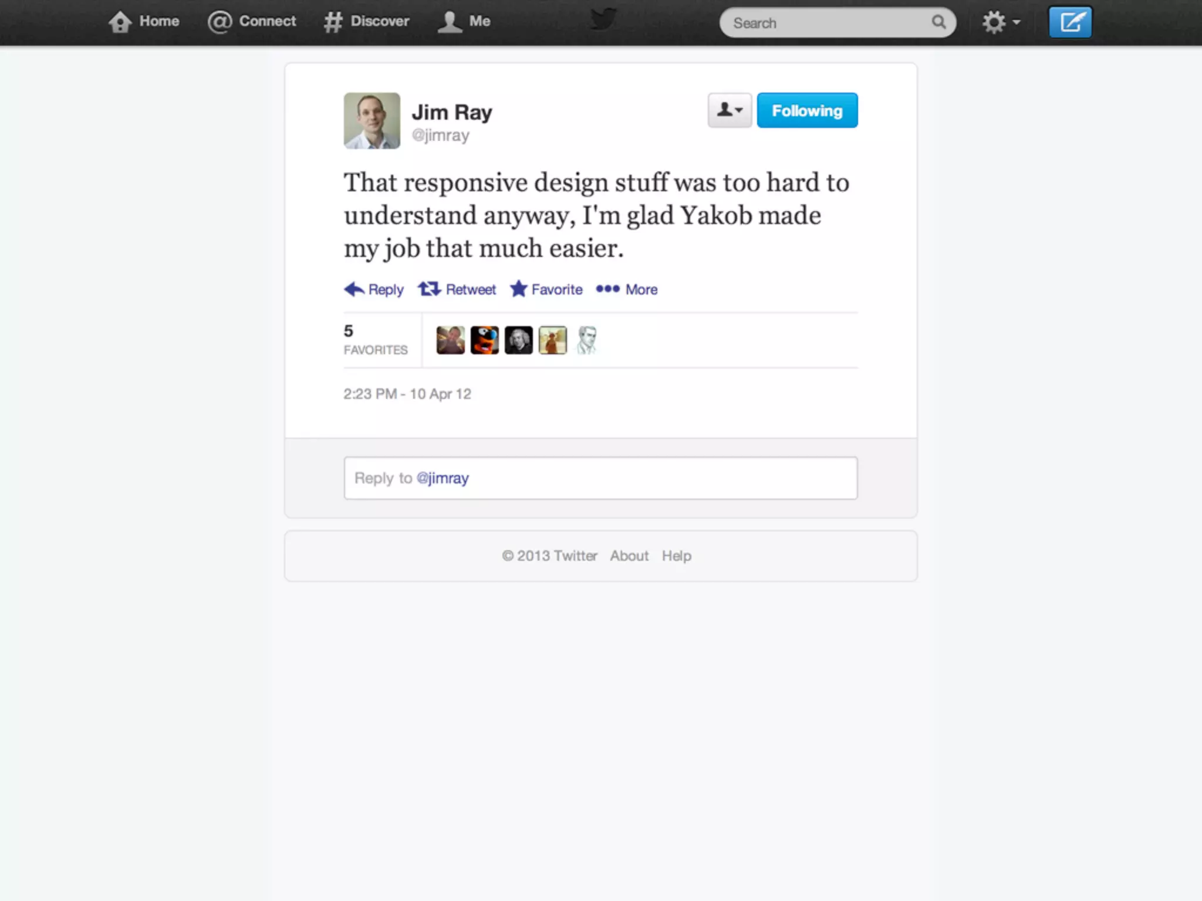Expand the user actions dropdown
Viewport: 1202px width, 901px height.
(x=729, y=110)
